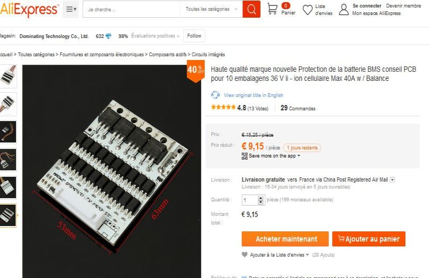Click the grey heart Ajouter à la Liste d'envies
430x278 pixels.
245,254
